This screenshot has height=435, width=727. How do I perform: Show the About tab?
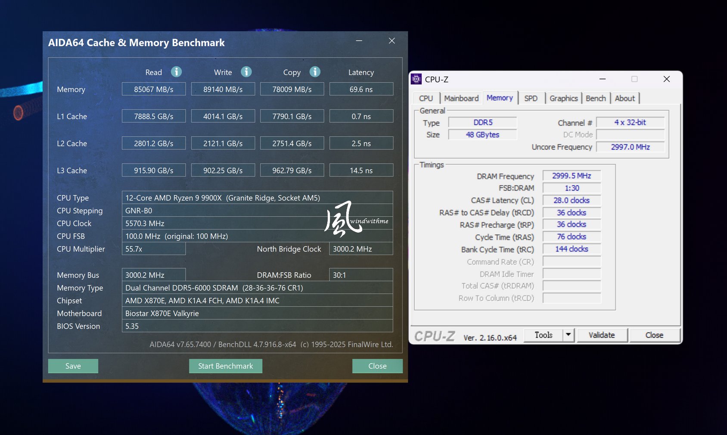[624, 99]
